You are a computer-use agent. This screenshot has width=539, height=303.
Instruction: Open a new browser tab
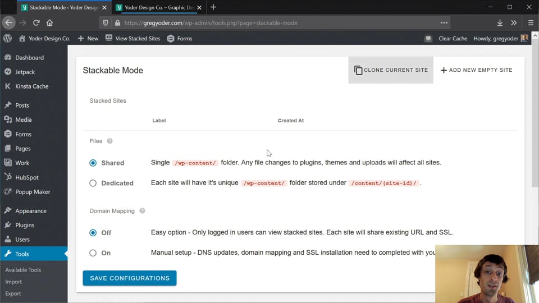[213, 7]
